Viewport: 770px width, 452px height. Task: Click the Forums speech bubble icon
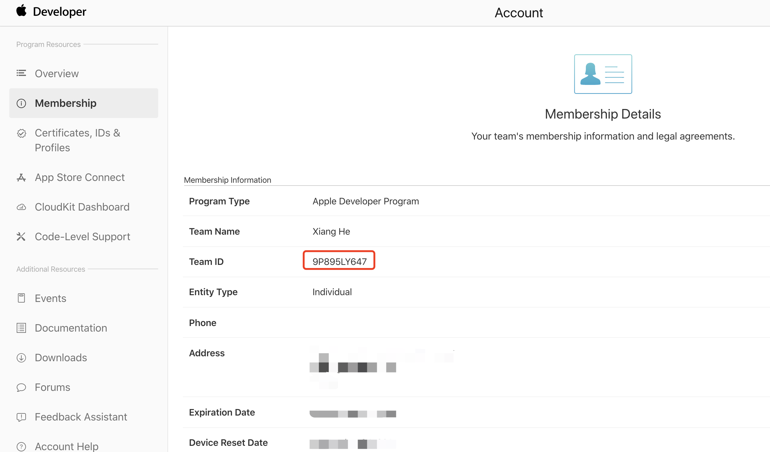point(21,387)
